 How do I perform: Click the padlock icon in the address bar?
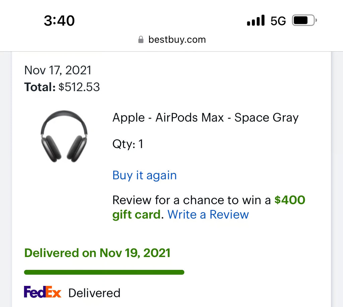[x=141, y=40]
